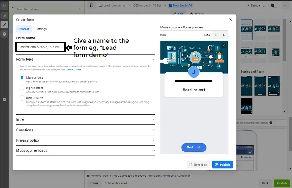292x188 pixels.
Task: Click the Stories and Reels heading
Action: (252, 72)
